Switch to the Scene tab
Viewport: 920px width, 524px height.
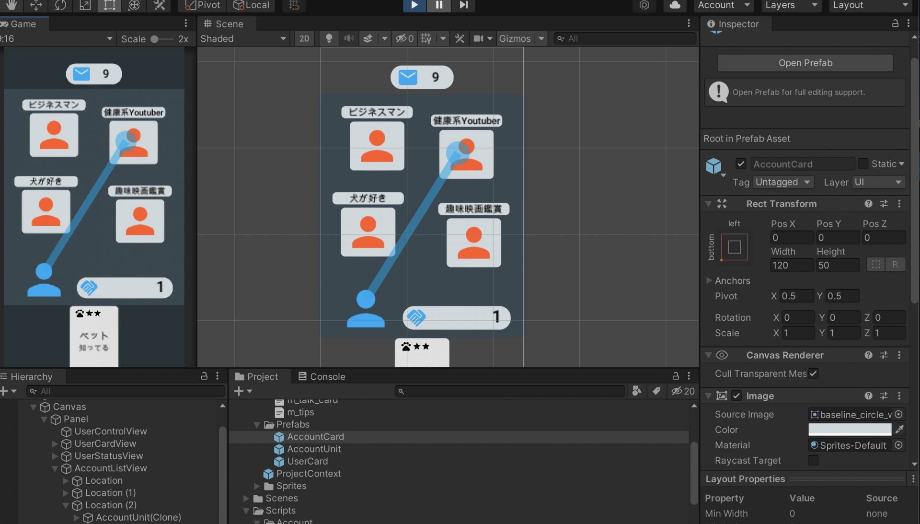click(224, 24)
